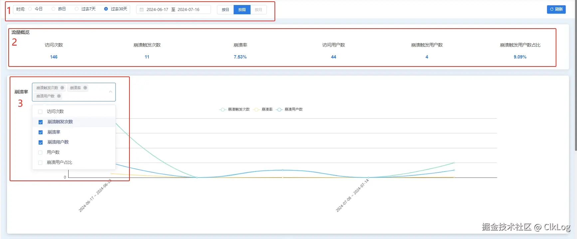Click the 访问次数 value 146

pyautogui.click(x=54, y=57)
